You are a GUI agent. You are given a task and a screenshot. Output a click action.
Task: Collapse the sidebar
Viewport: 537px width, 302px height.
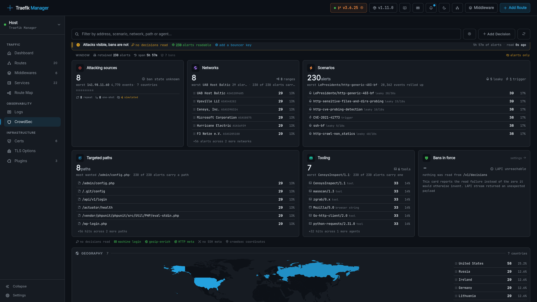pyautogui.click(x=16, y=286)
